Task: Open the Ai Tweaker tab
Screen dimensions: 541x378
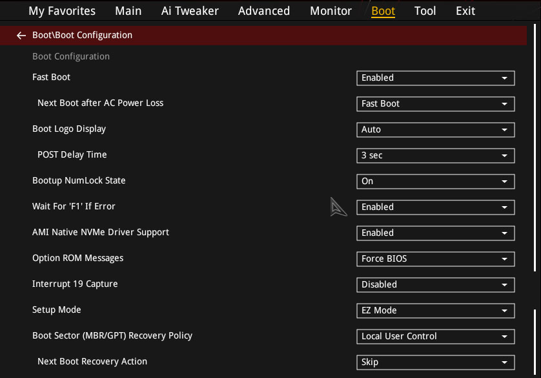Action: (x=190, y=11)
